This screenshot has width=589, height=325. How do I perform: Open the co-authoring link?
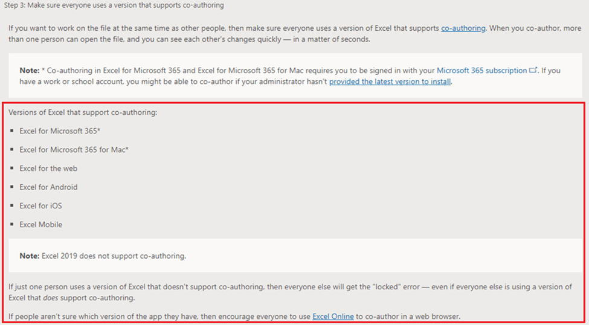click(x=463, y=28)
